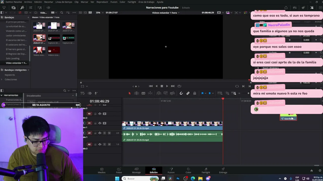Click the Insert clip edit icon
The image size is (323, 181).
coord(159,94)
